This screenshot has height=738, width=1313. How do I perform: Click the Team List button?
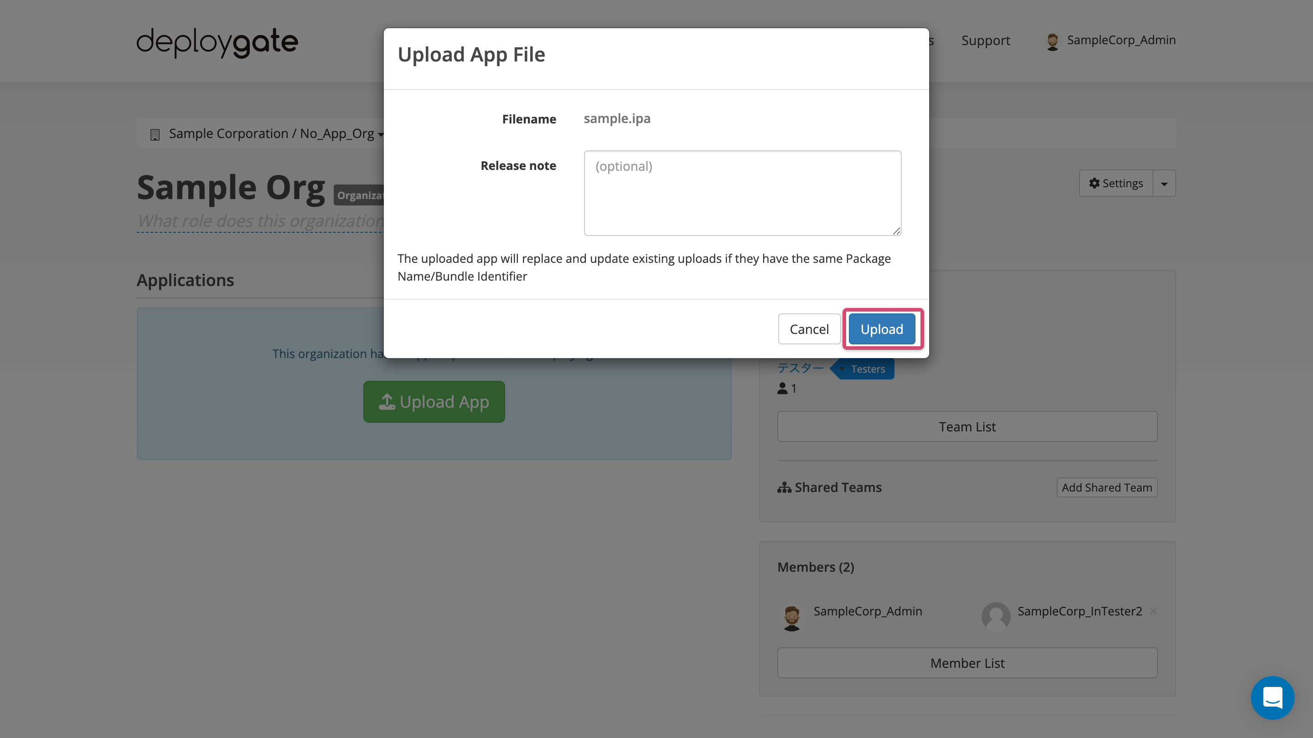click(x=967, y=425)
